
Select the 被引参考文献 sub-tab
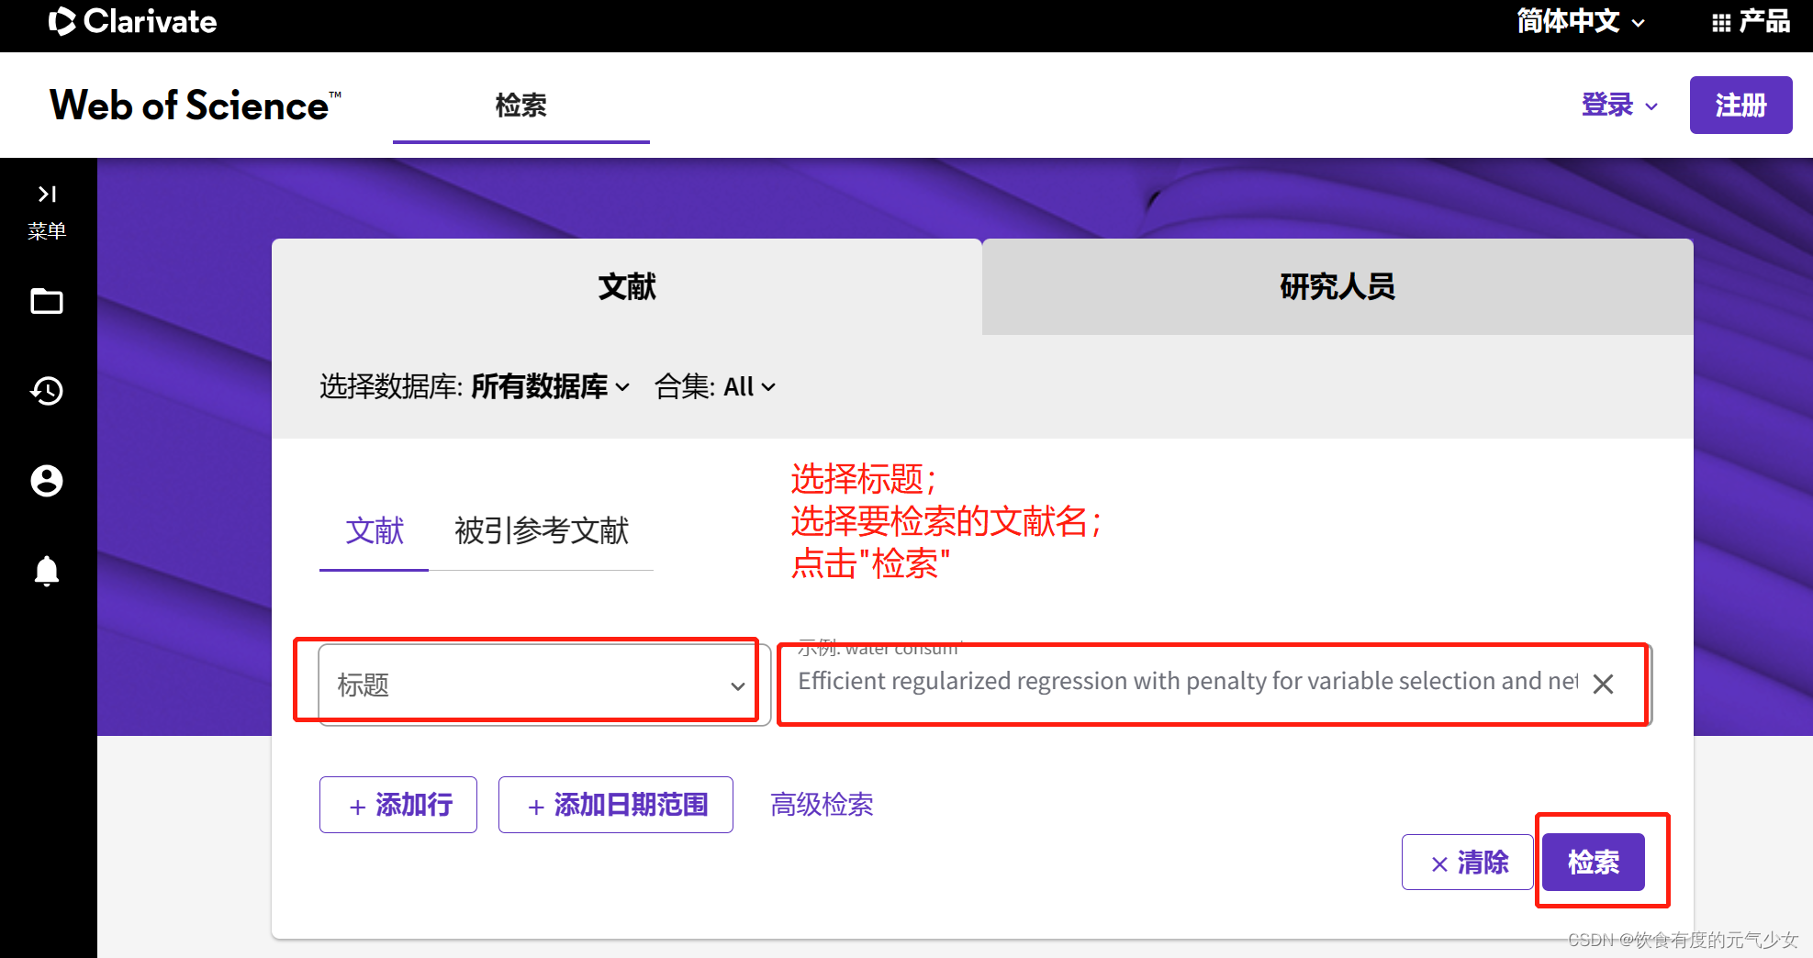[x=542, y=530]
